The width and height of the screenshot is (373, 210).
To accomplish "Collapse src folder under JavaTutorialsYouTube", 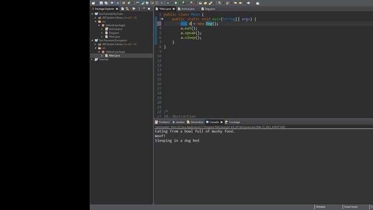I will 96,22.
